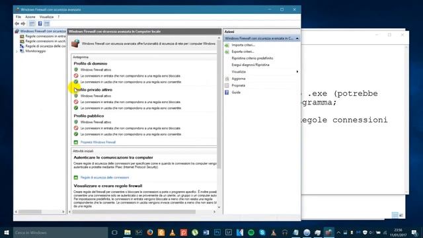Click the Proprietà icon in Azioni
The height and width of the screenshot is (238, 423).
(x=227, y=85)
